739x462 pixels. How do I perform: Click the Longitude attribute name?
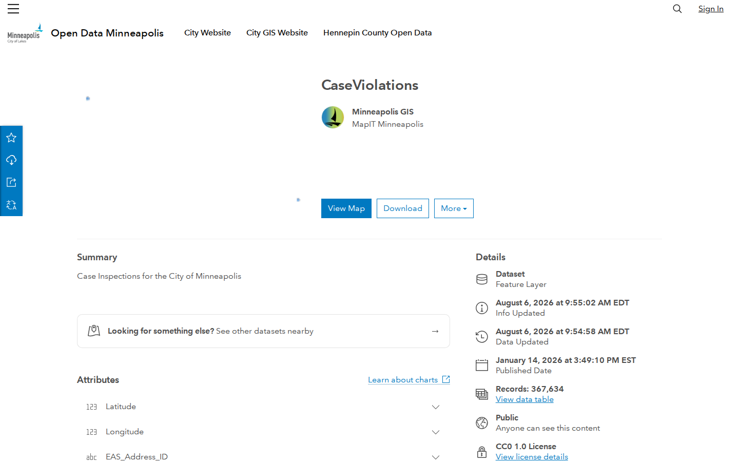click(x=125, y=432)
